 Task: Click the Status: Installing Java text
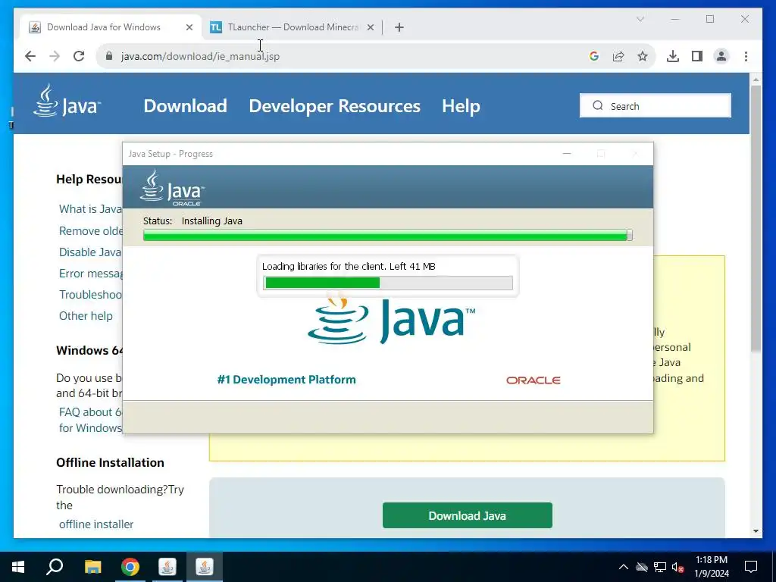click(x=192, y=221)
